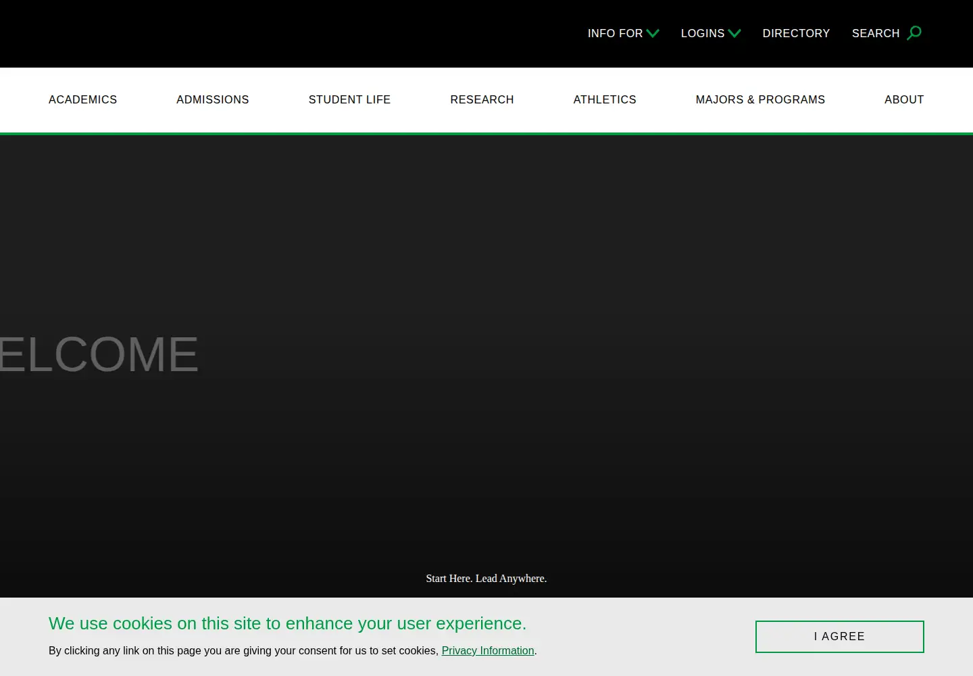The width and height of the screenshot is (973, 676).
Task: Open MAJORS & PROGRAMS menu item
Action: point(760,99)
